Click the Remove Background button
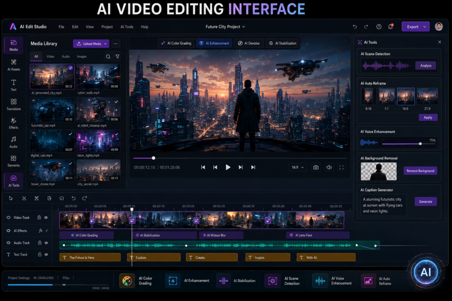 (420, 171)
